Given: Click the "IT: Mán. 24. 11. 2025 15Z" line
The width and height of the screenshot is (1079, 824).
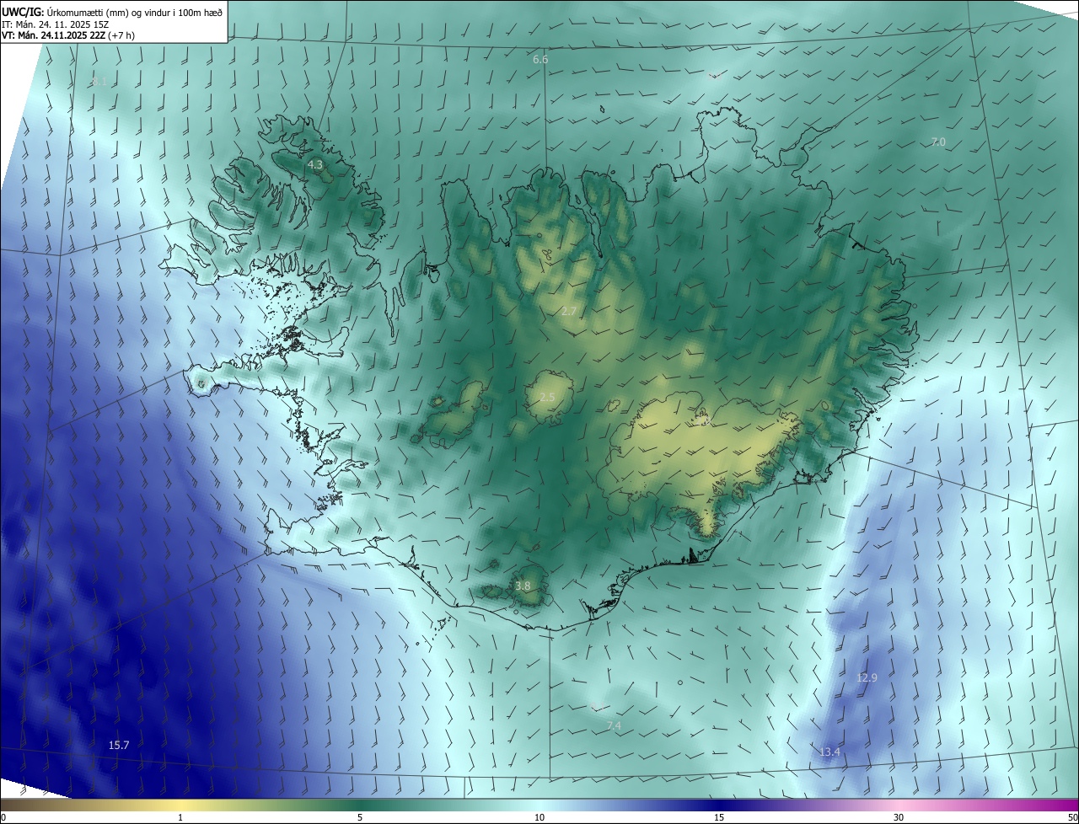Looking at the screenshot, I should point(55,24).
